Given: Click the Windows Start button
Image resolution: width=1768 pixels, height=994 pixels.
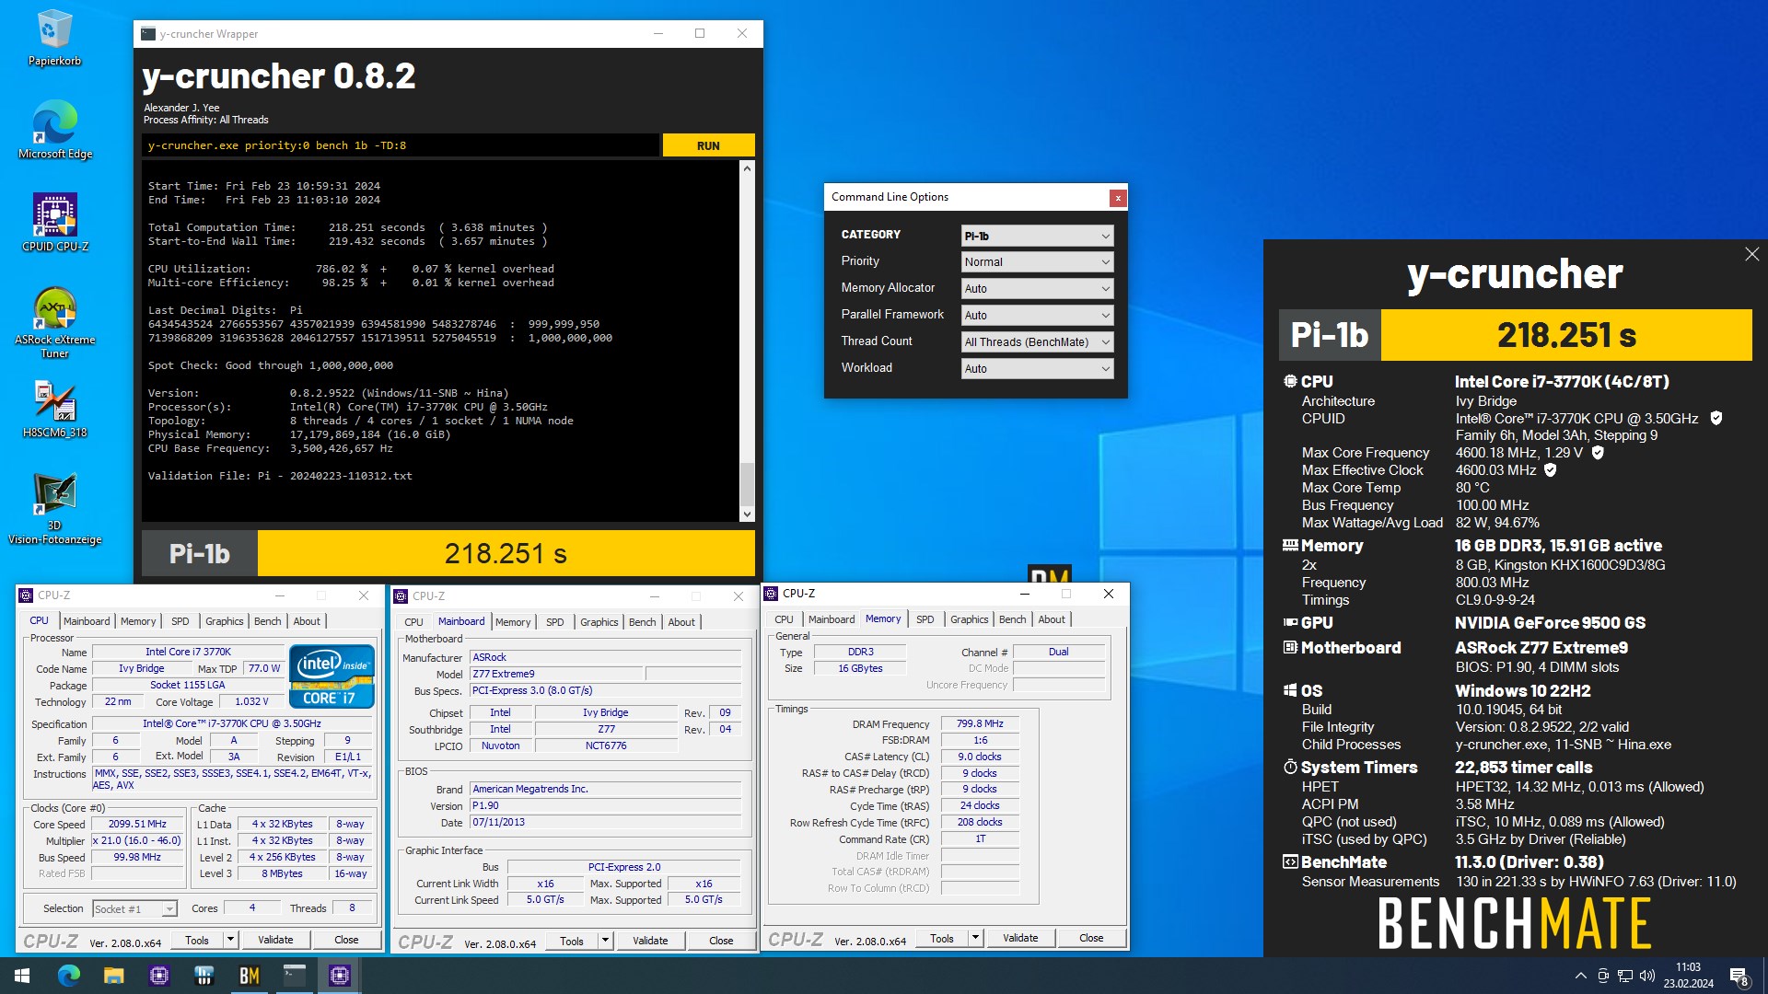Looking at the screenshot, I should point(22,976).
